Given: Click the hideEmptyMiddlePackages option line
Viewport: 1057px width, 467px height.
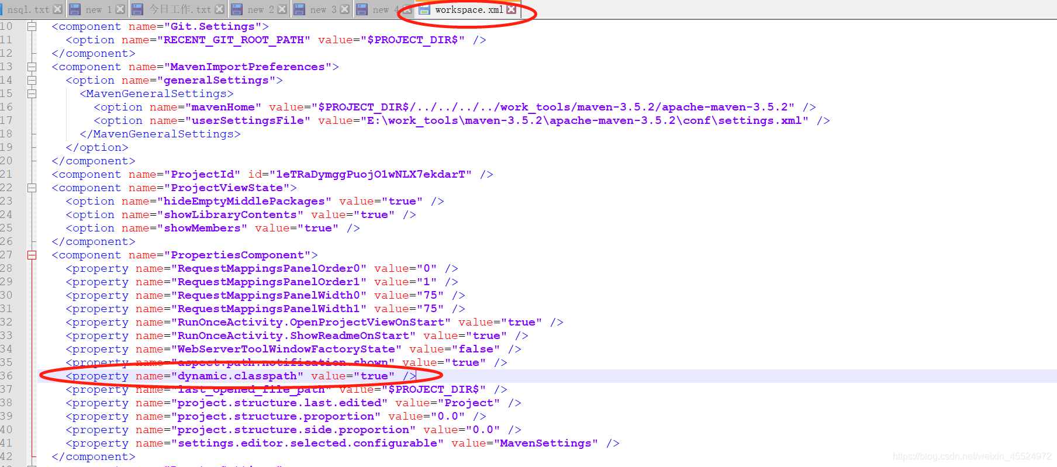Looking at the screenshot, I should 255,201.
